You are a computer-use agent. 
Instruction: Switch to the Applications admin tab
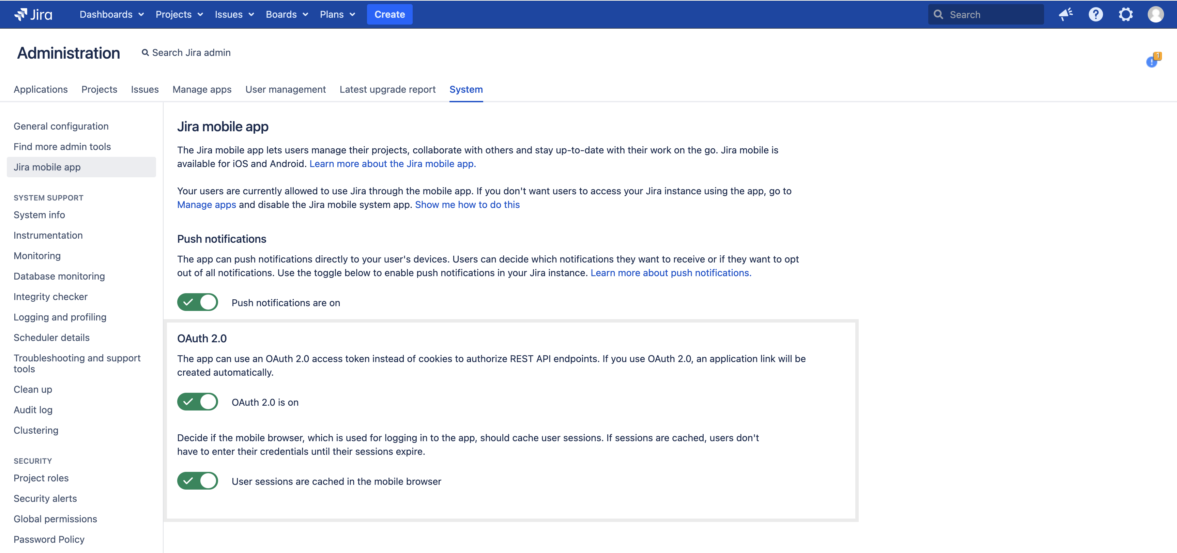click(x=41, y=90)
